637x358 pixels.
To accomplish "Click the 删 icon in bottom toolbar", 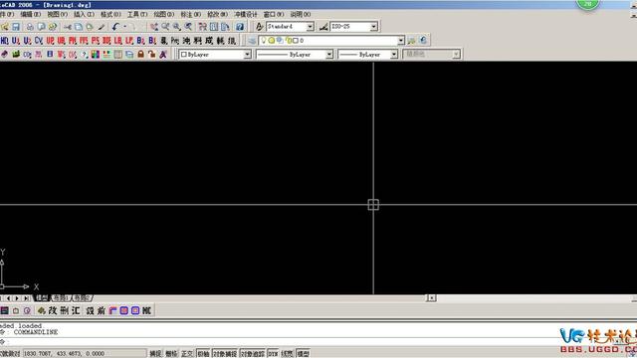I will pos(64,310).
